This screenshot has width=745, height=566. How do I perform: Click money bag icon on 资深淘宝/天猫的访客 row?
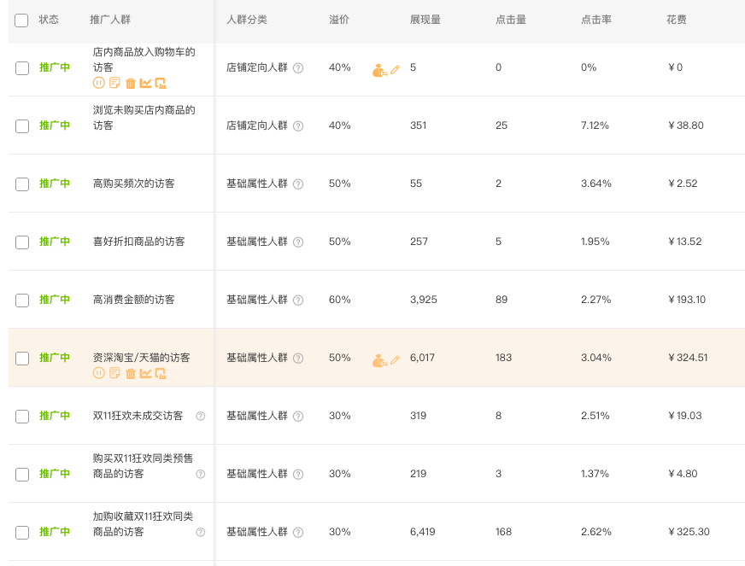pyautogui.click(x=379, y=359)
